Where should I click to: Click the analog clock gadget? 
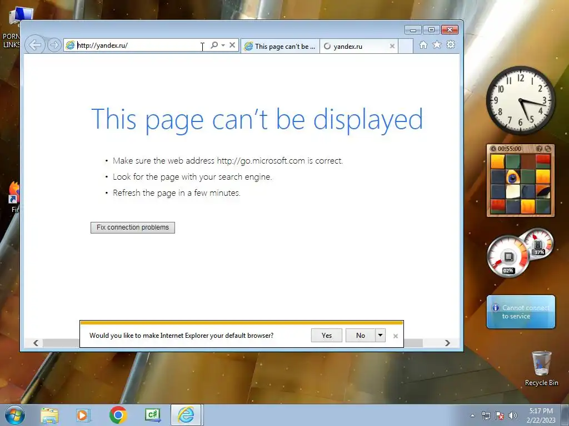point(520,100)
